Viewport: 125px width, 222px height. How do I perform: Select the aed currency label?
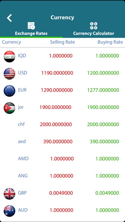point(22,141)
